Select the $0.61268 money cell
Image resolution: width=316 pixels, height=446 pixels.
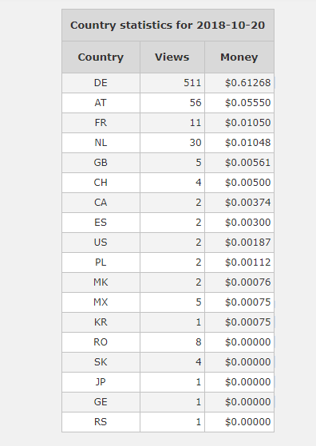point(239,83)
